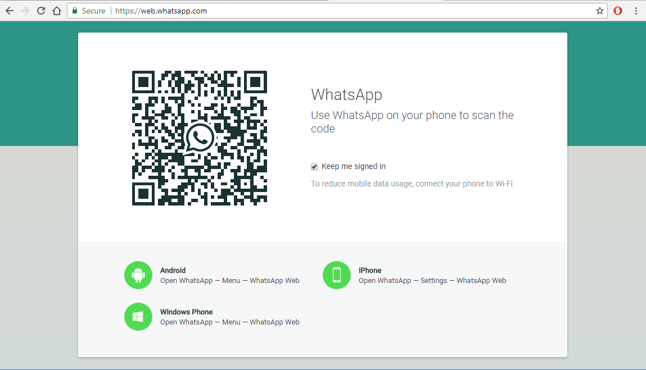Open the Chrome three-dot menu
The height and width of the screenshot is (370, 646).
click(x=636, y=11)
